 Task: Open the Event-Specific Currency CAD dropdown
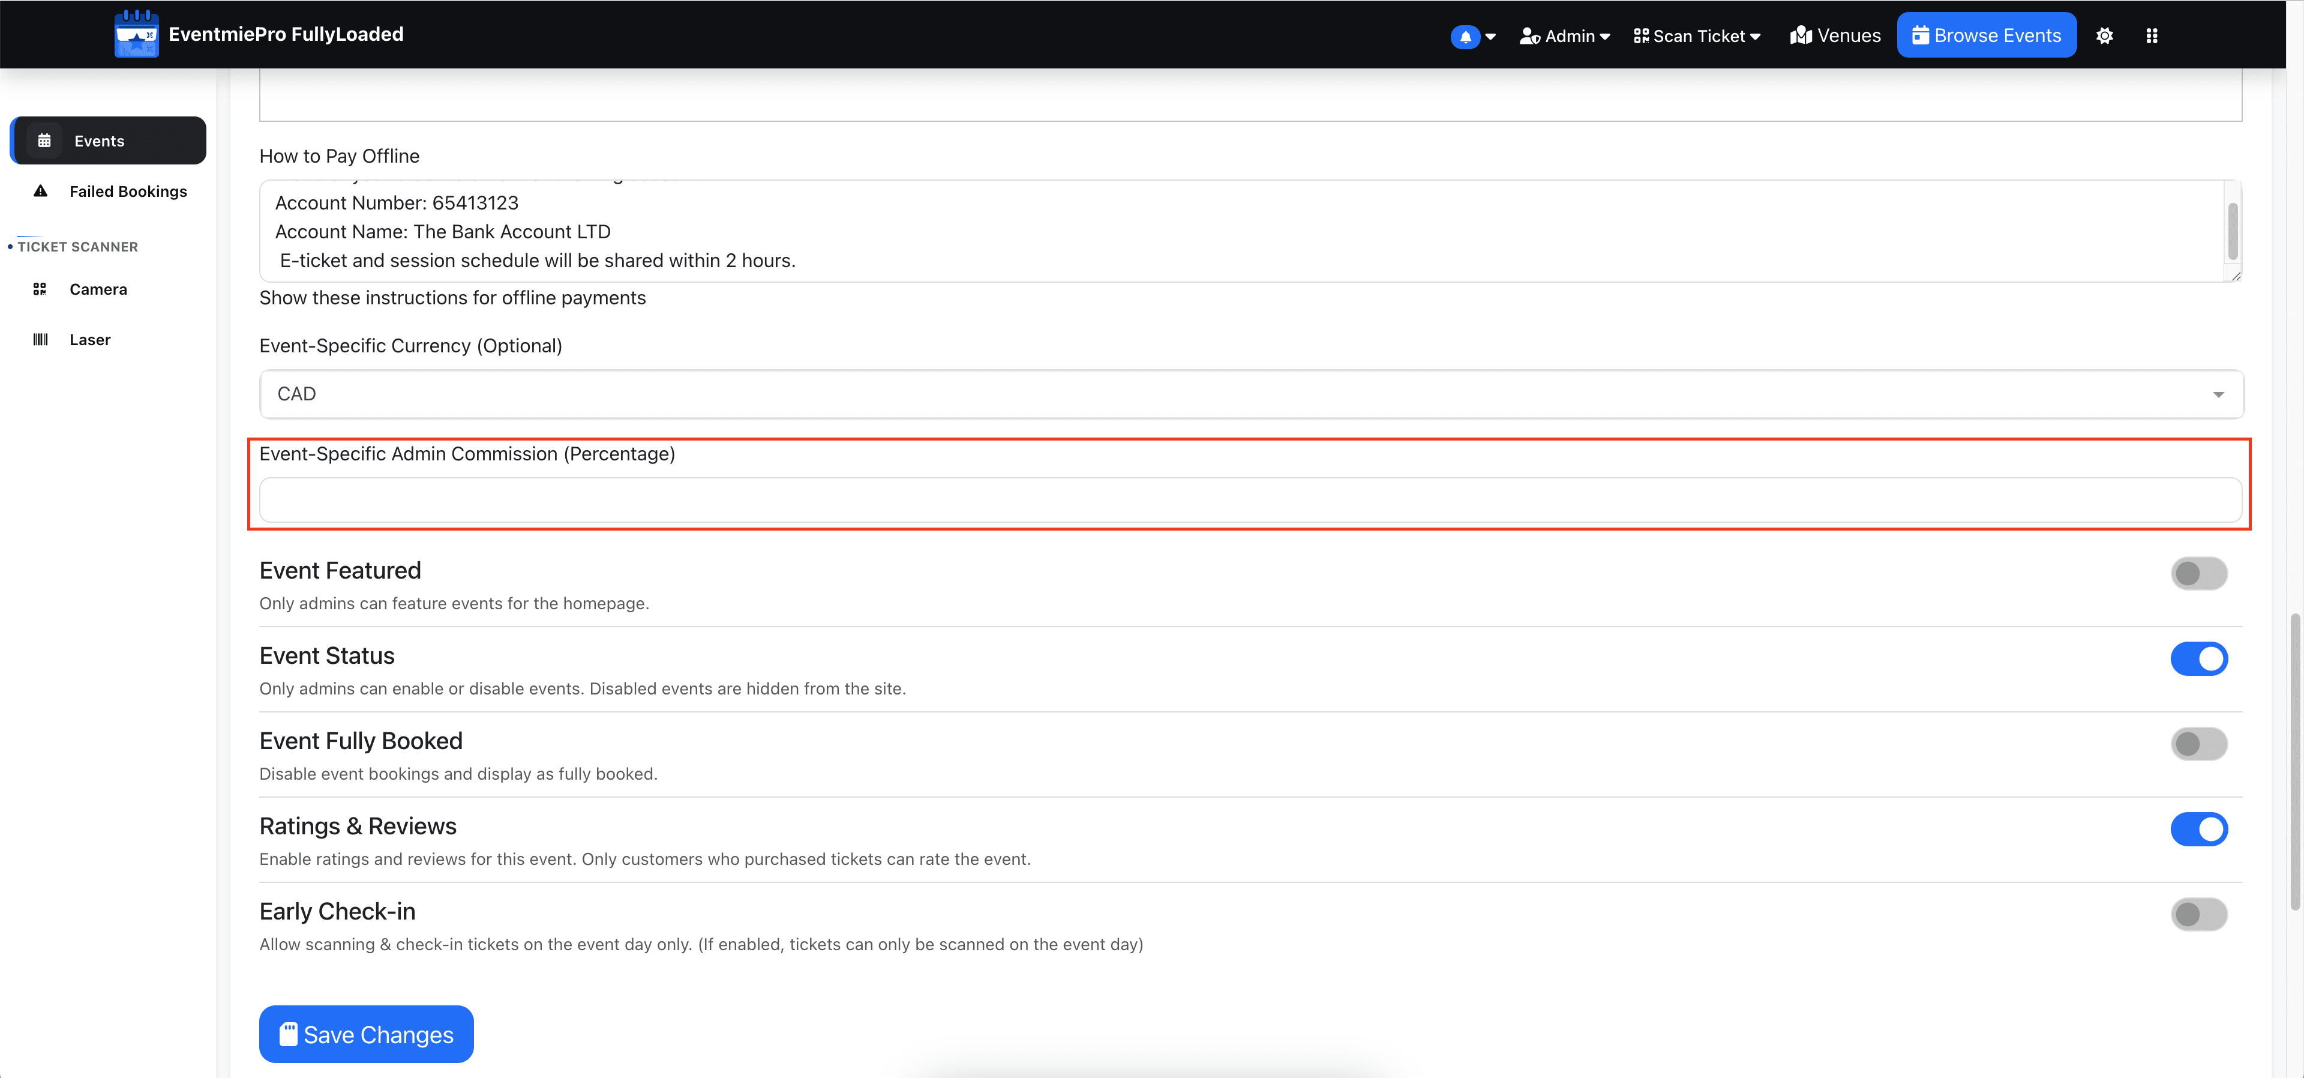tap(1250, 394)
